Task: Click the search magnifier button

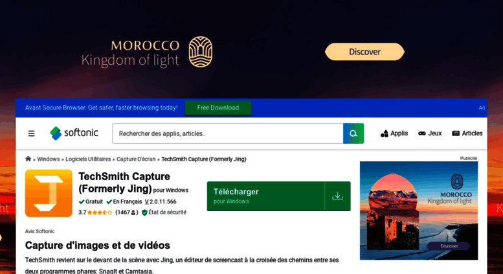Action: pyautogui.click(x=353, y=133)
